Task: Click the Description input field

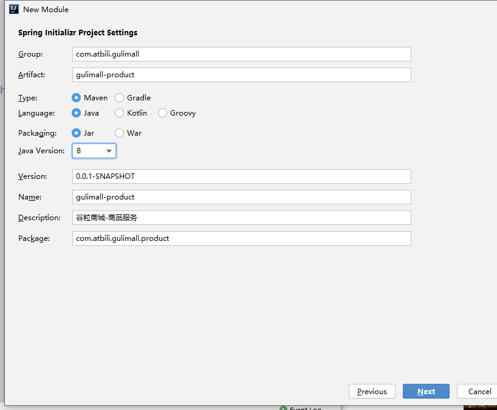Action: click(x=242, y=218)
